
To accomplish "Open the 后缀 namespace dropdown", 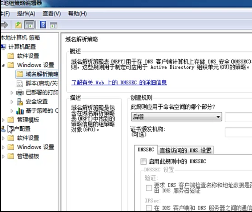I will tap(176, 117).
